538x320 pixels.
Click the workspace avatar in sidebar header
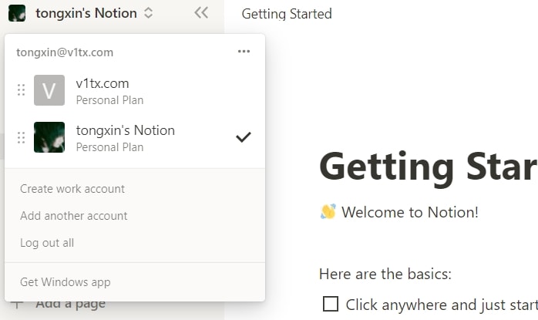(x=17, y=13)
